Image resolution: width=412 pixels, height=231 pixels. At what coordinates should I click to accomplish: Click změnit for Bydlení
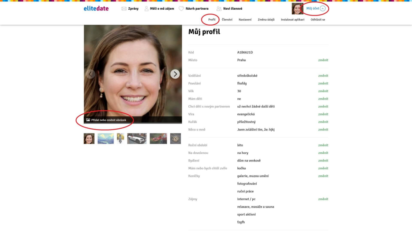click(x=323, y=160)
